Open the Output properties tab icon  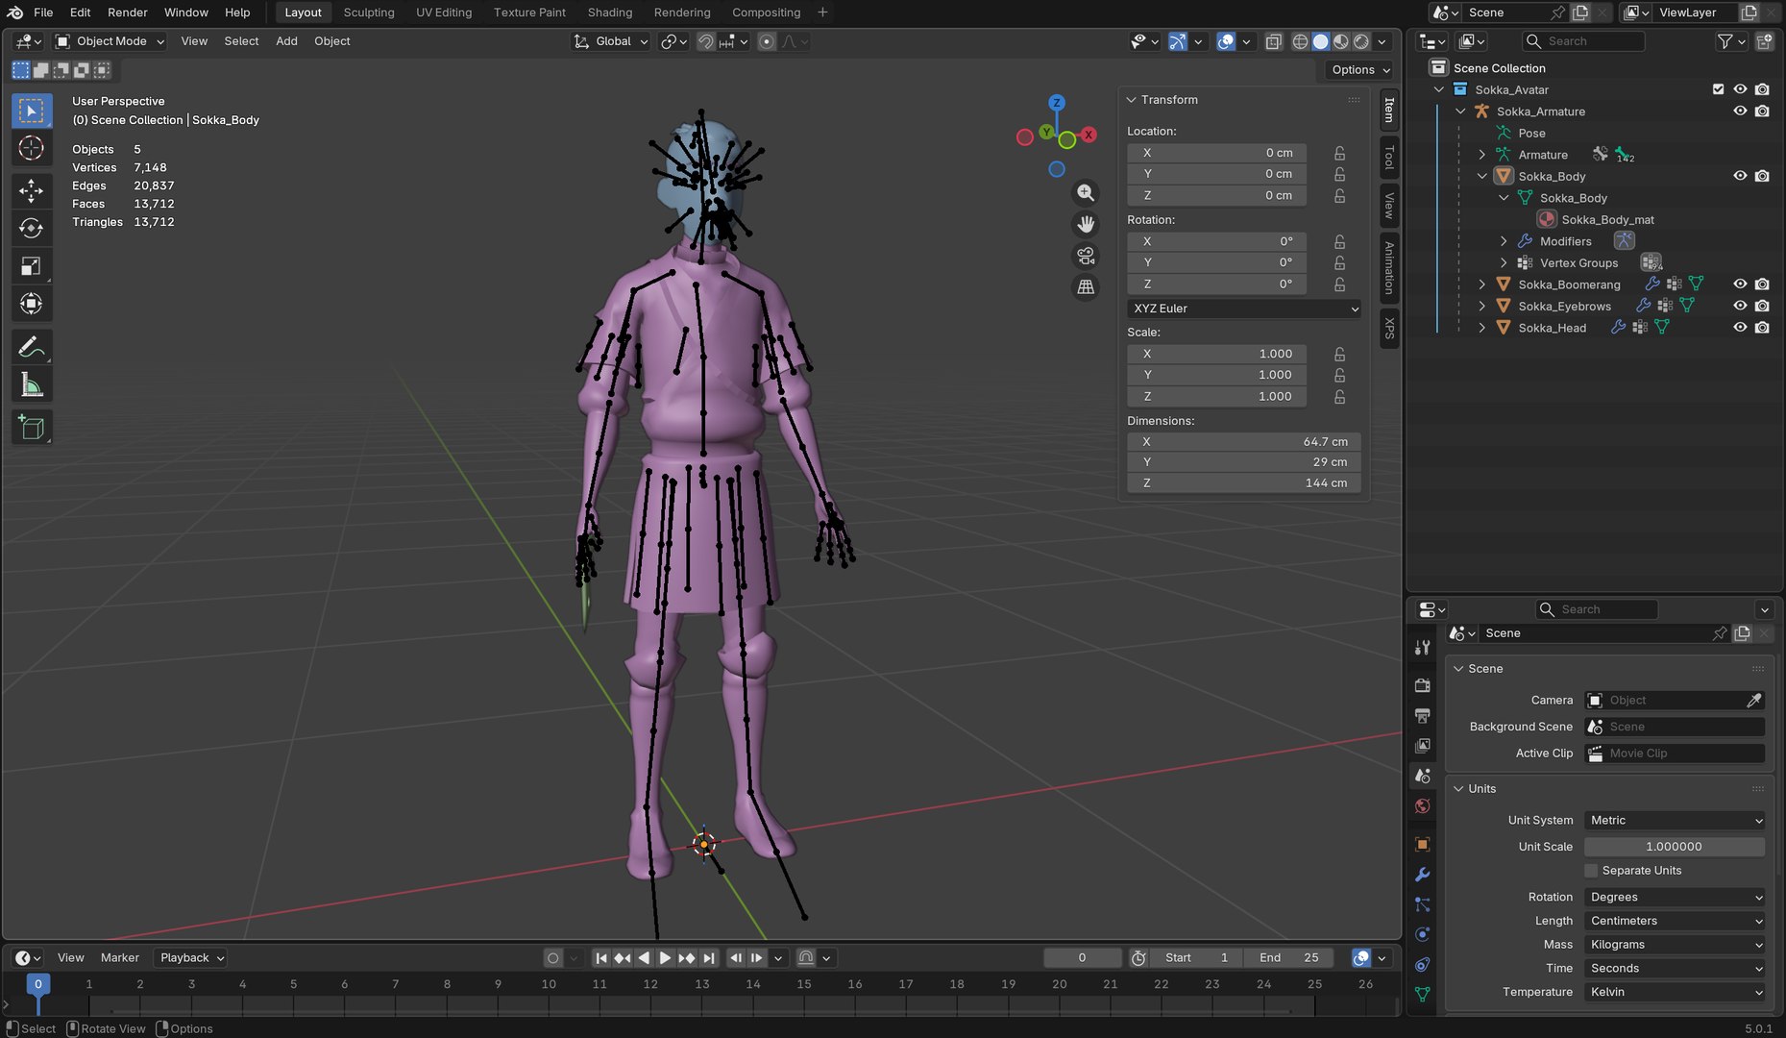[x=1422, y=716]
